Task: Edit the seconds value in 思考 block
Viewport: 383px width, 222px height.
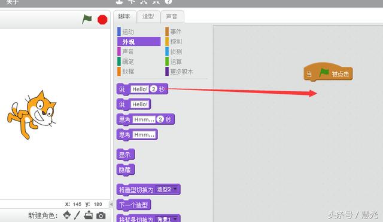Action: 160,119
